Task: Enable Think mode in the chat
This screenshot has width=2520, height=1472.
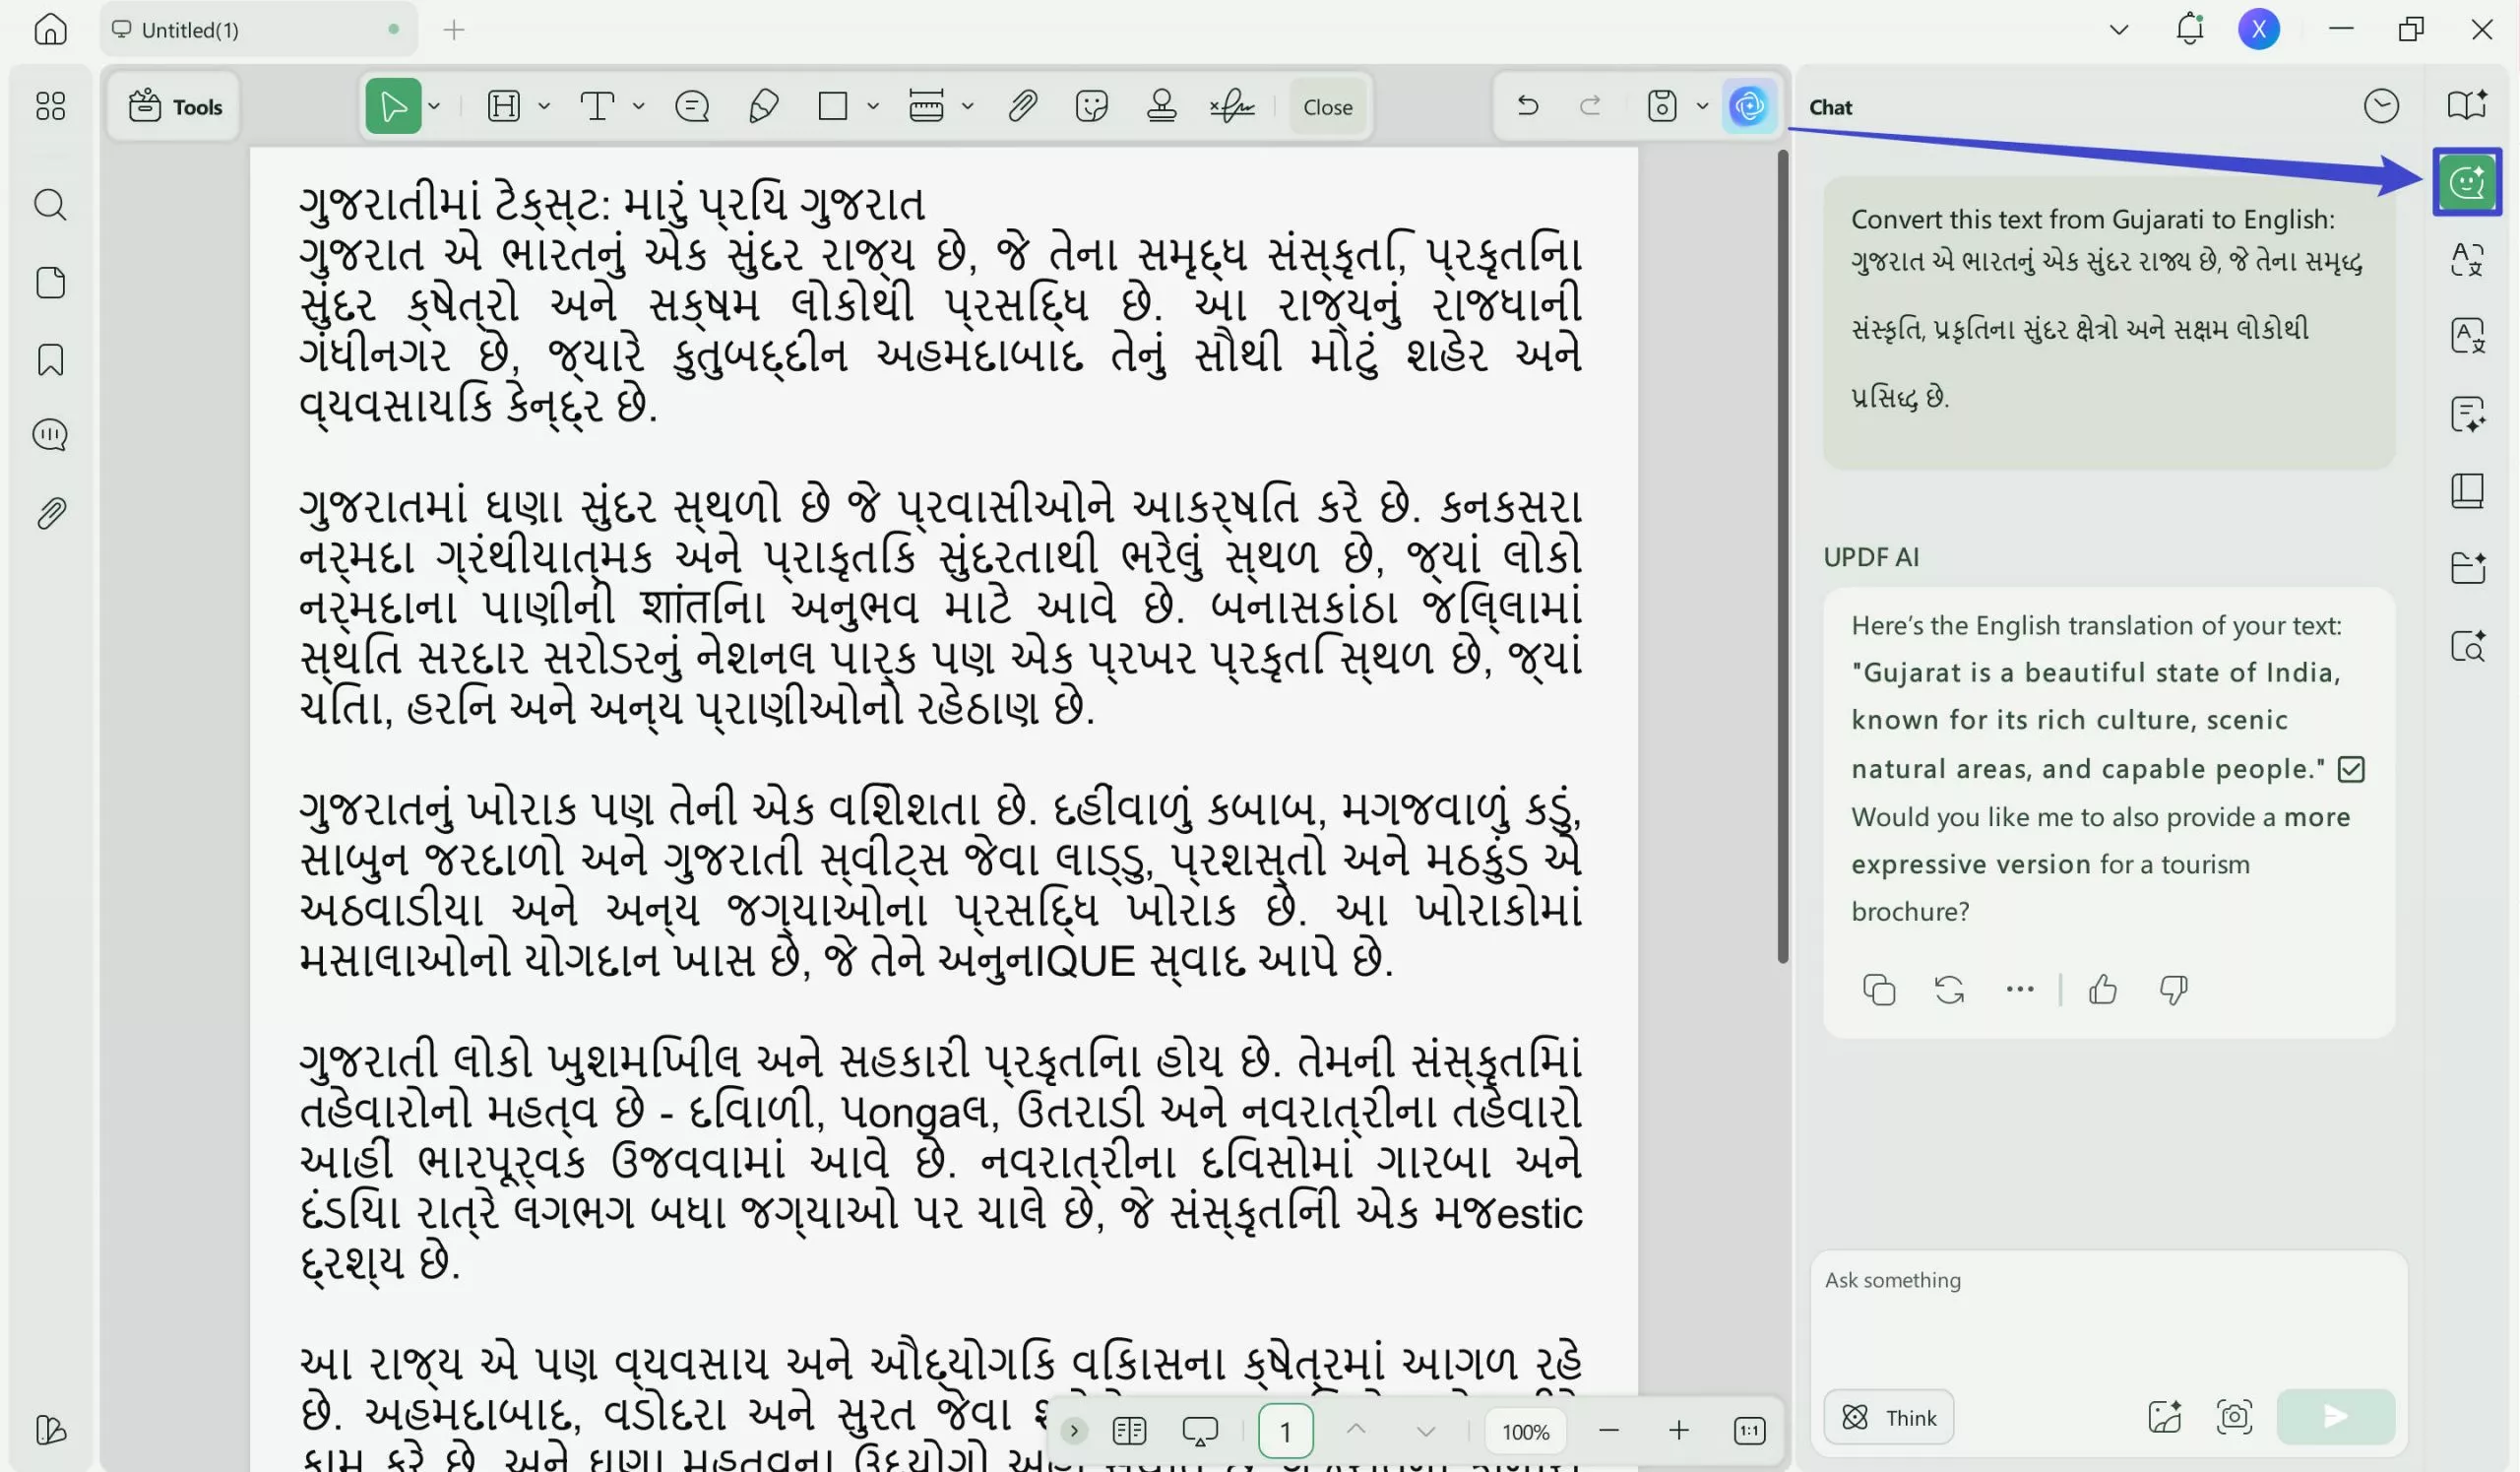Action: [1888, 1417]
